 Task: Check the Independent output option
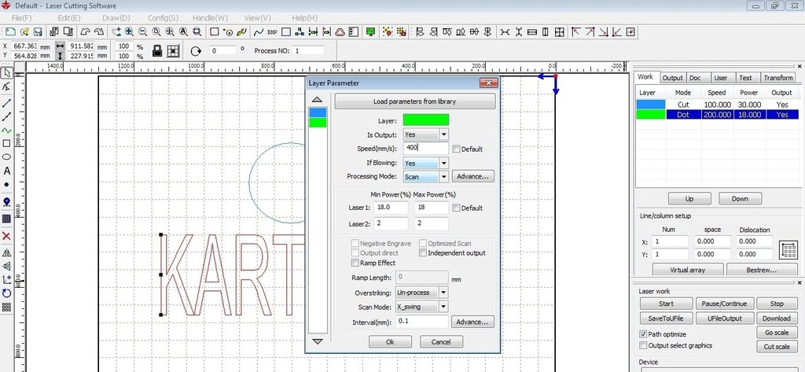click(x=422, y=253)
